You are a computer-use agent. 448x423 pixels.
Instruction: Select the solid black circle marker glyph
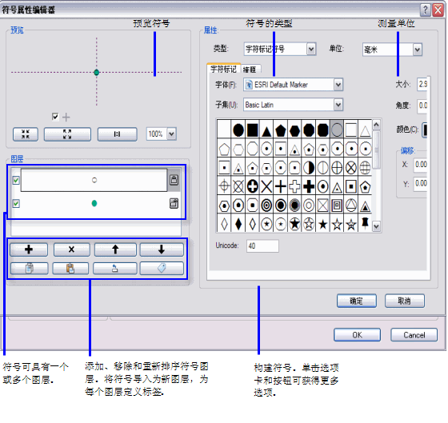click(238, 130)
